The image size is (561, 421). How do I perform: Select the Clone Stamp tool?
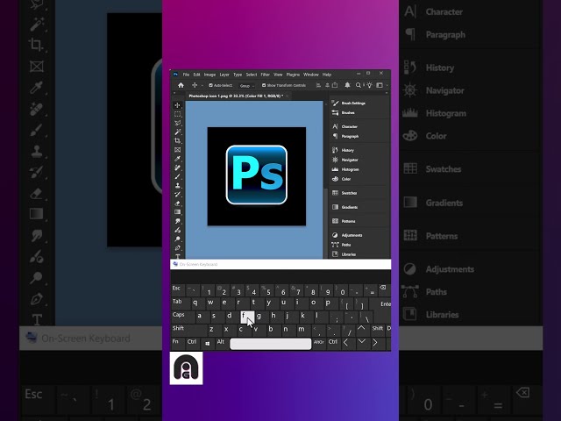(x=177, y=185)
